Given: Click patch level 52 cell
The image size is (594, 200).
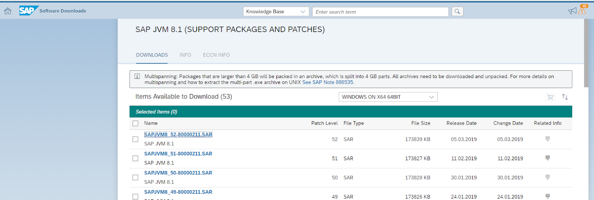Looking at the screenshot, I should coord(334,139).
